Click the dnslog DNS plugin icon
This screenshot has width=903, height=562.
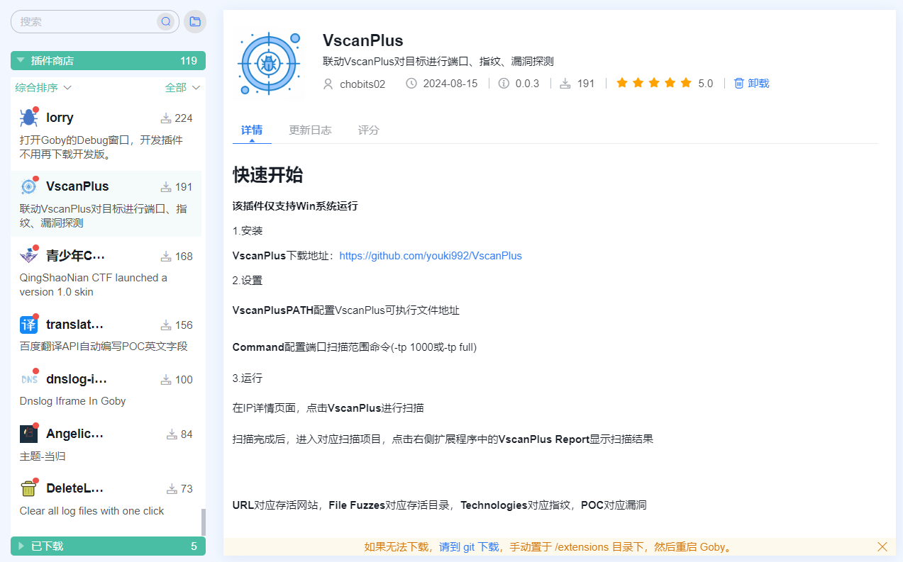[28, 379]
